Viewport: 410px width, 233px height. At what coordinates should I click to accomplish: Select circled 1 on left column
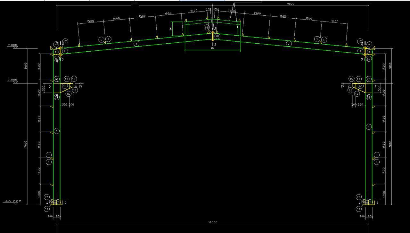click(x=57, y=131)
